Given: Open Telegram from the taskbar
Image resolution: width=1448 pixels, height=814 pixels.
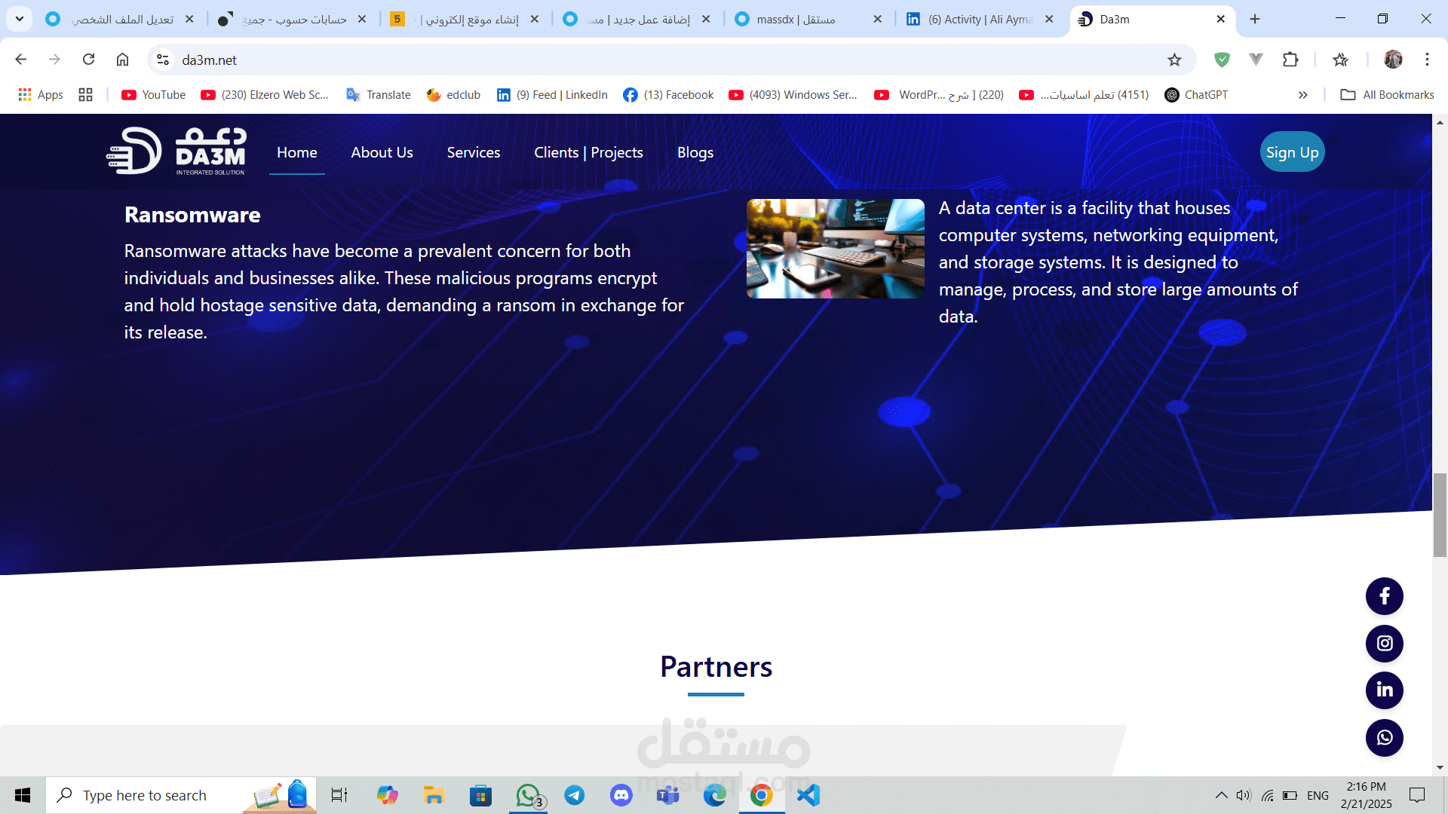Looking at the screenshot, I should coord(575,795).
